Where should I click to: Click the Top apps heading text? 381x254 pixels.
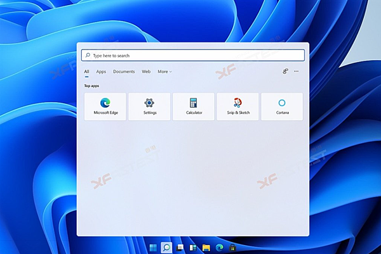[x=91, y=86]
